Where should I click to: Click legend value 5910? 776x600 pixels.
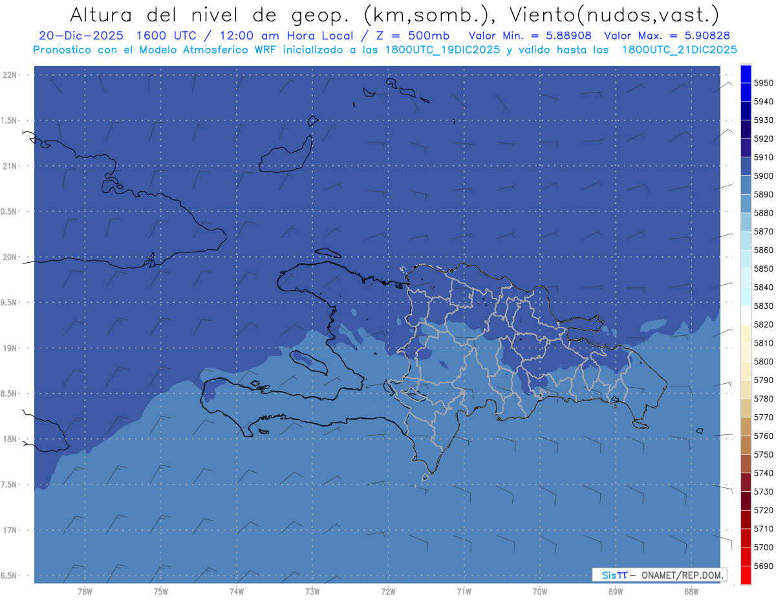click(763, 157)
